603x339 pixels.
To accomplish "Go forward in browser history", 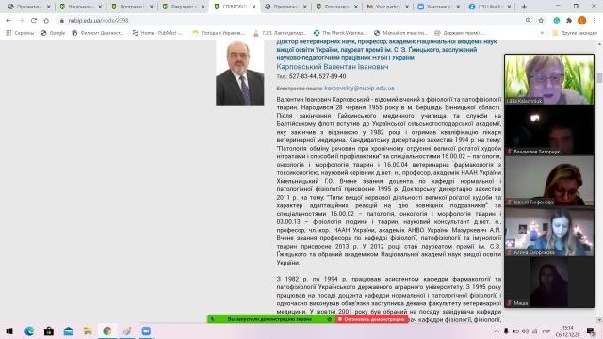I will (21, 21).
